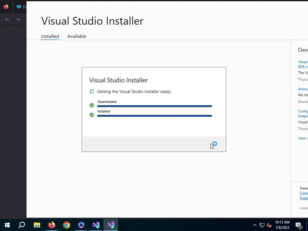
Task: Open the 'Visual' news link in side panel
Action: coord(303,64)
